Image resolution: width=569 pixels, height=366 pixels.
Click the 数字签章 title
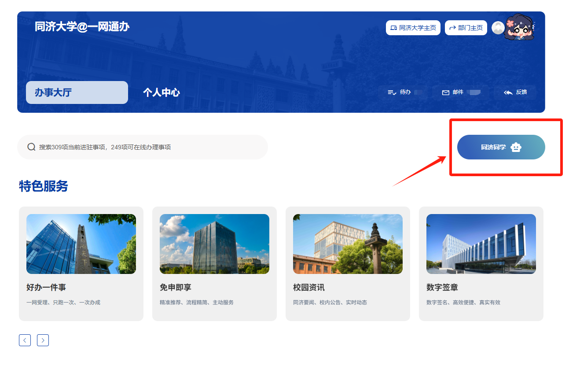pyautogui.click(x=442, y=288)
